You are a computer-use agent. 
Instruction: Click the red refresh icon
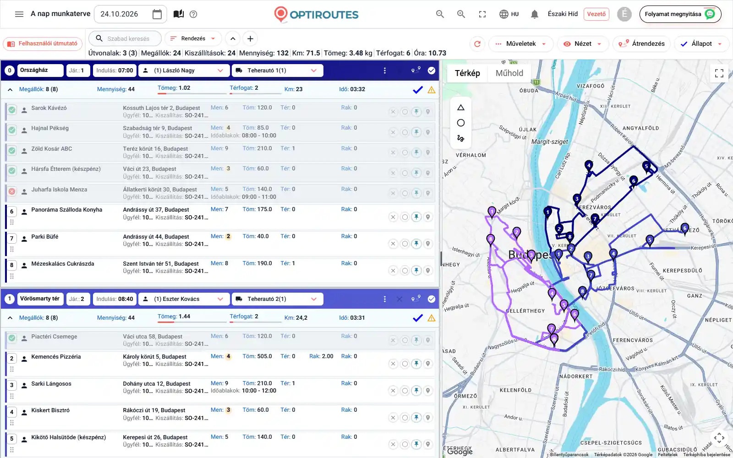click(x=477, y=44)
